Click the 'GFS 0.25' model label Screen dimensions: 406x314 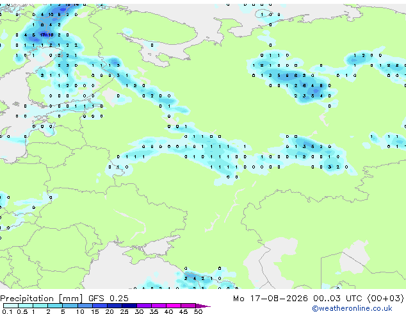pyautogui.click(x=108, y=299)
